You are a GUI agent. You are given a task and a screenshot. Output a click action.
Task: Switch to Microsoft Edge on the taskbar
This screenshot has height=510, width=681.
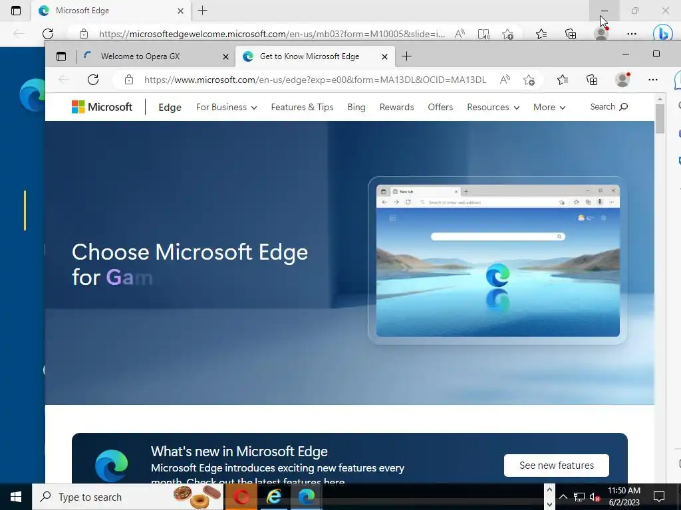[x=306, y=497]
